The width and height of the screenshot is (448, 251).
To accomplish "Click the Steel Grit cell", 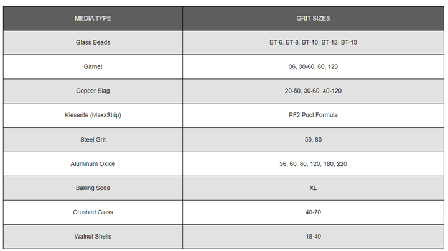I will tap(93, 140).
